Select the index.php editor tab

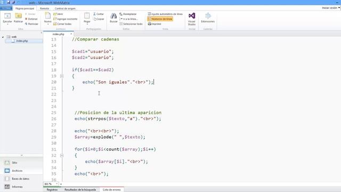point(58,34)
